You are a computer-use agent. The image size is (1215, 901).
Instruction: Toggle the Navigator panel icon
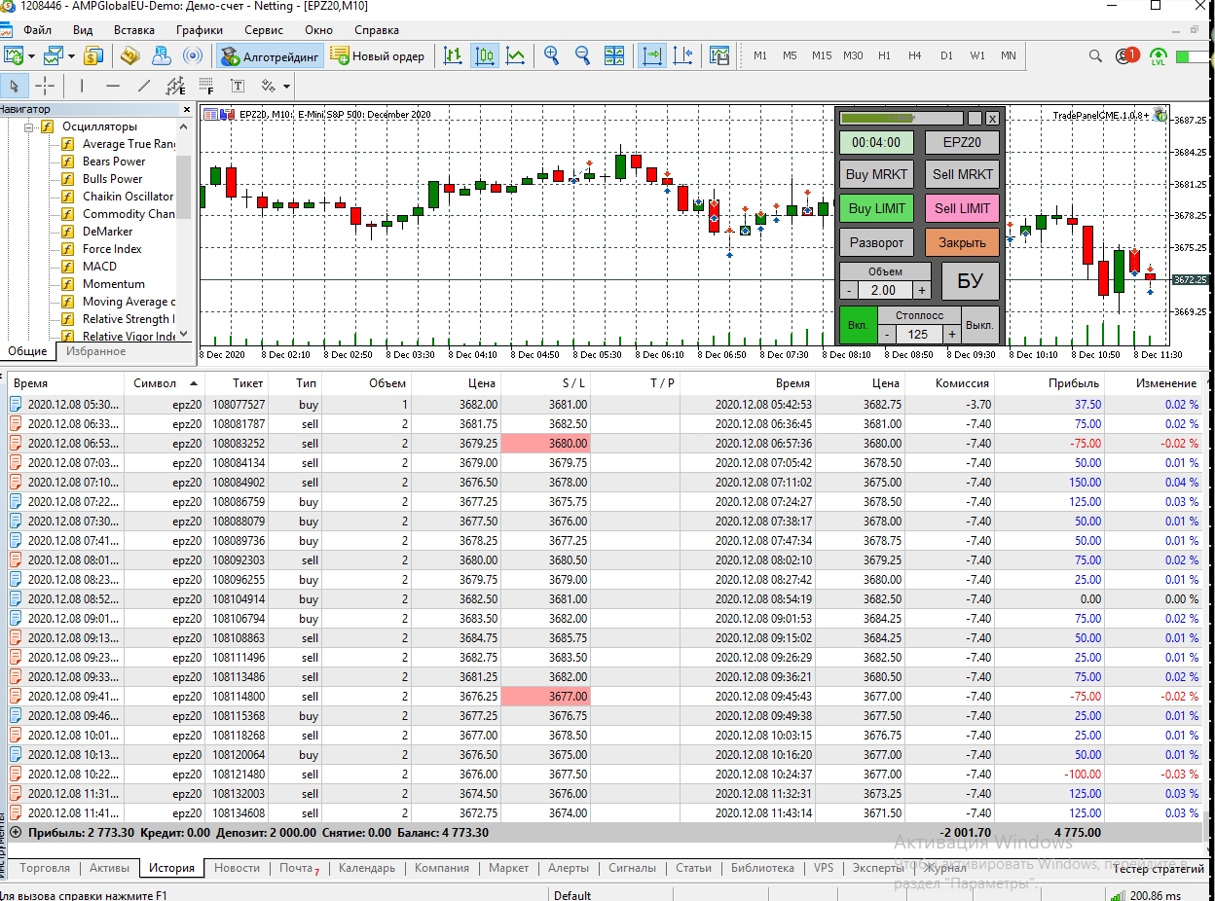162,55
